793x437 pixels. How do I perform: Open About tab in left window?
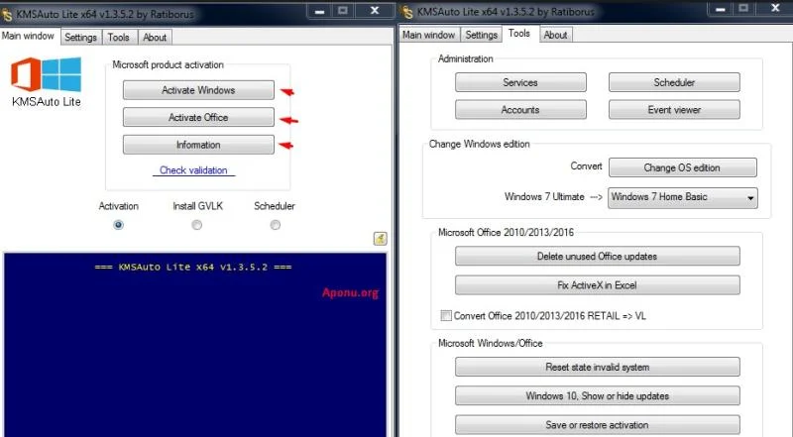[155, 38]
